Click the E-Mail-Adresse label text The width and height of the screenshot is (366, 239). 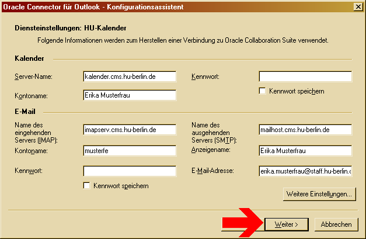(212, 171)
